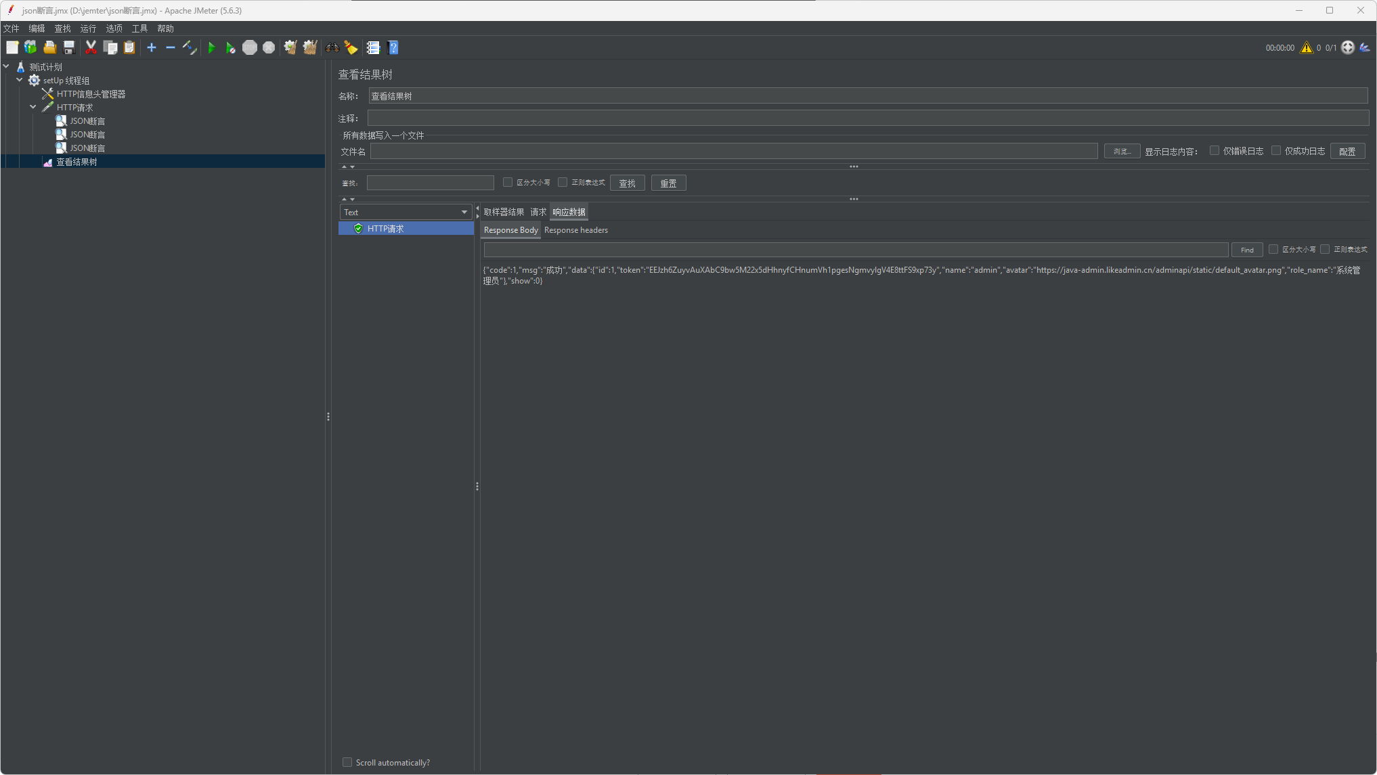Toggle 正则表达式 in the upper search row

point(563,182)
